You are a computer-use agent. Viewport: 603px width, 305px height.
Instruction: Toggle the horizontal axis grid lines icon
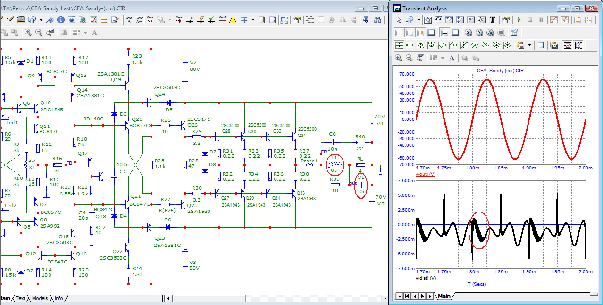[x=399, y=33]
